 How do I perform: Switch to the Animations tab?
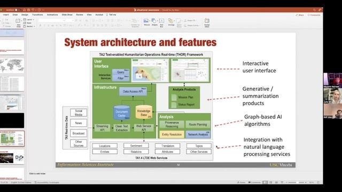pos(52,15)
